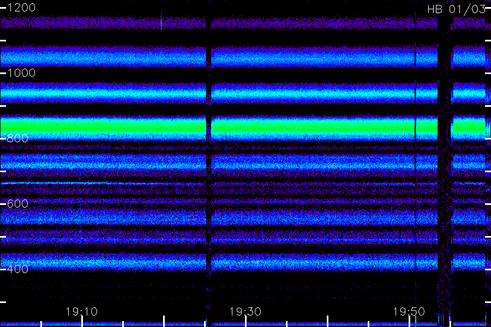Viewport: 491px width, 327px height.
Task: Click the 600 frequency axis label
Action: point(17,204)
